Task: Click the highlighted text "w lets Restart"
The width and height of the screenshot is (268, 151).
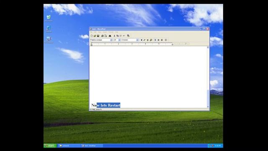Action: tap(108, 105)
